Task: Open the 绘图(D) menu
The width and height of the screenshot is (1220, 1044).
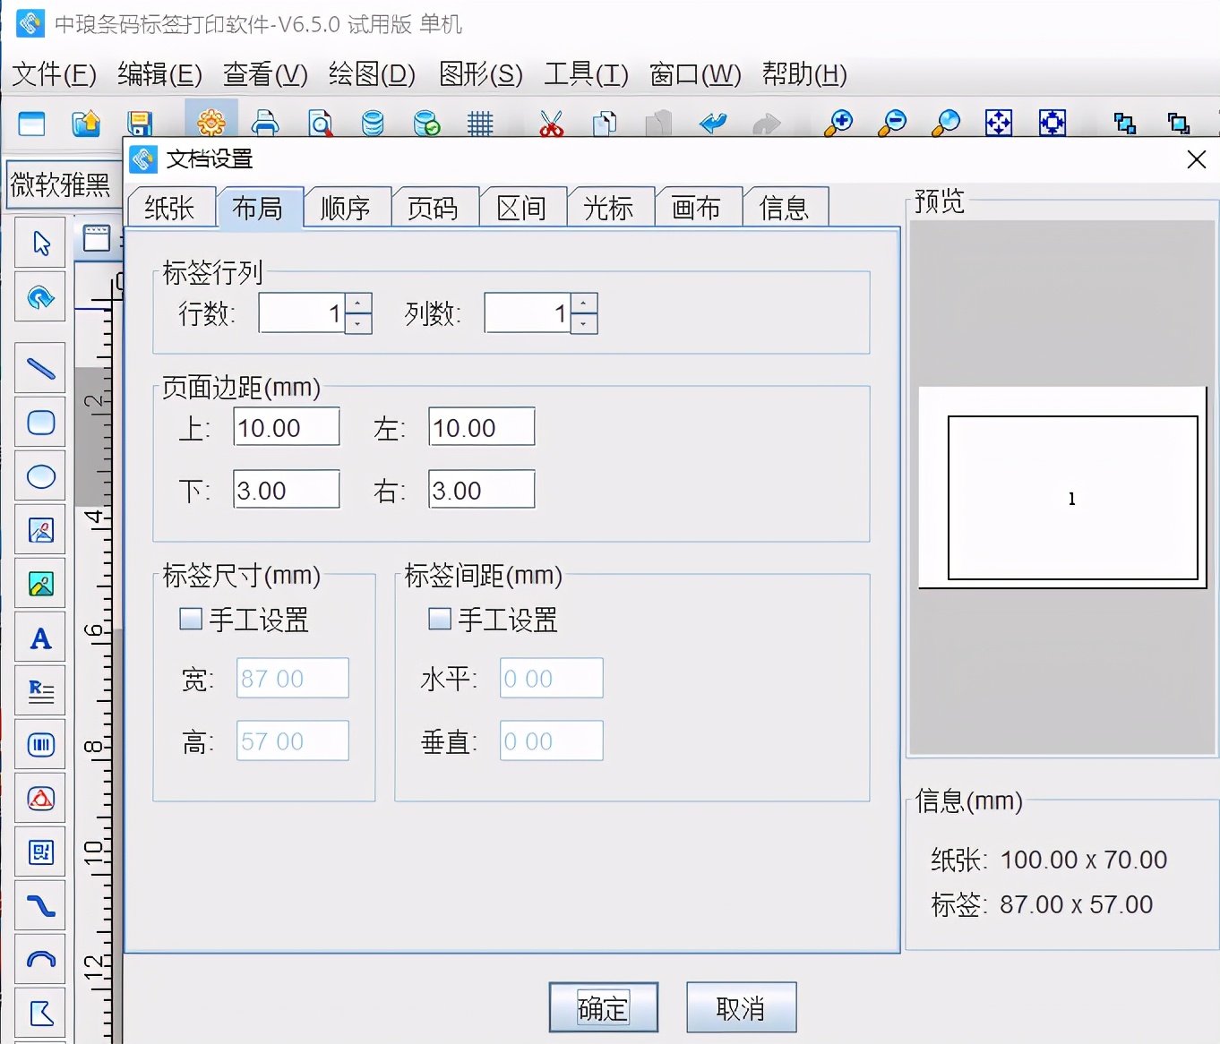Action: click(x=372, y=74)
